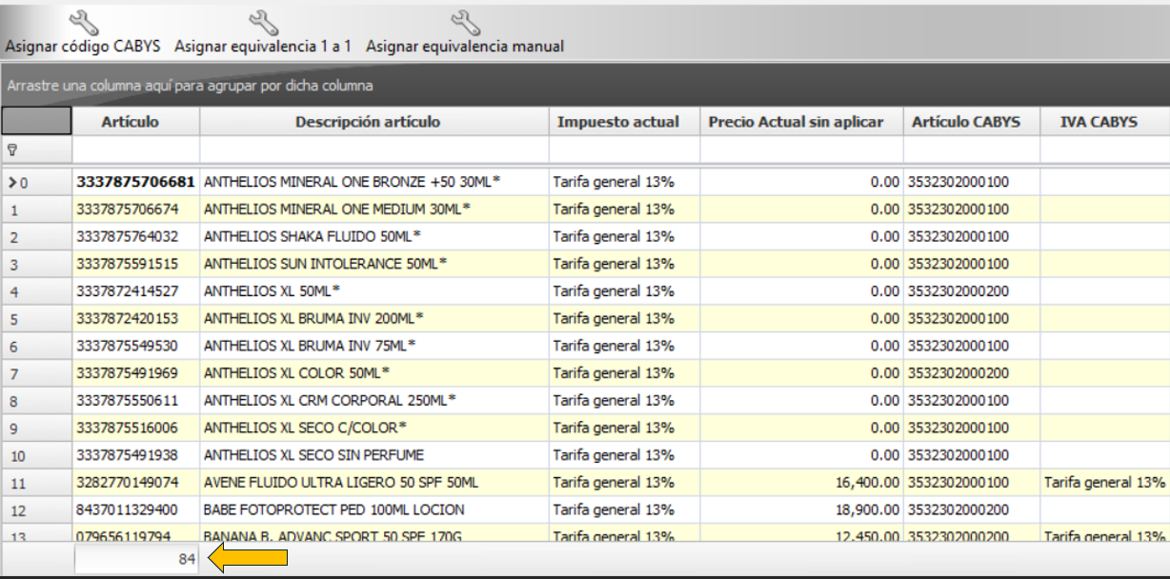Click the Precio Actual sin aplicar header

(x=796, y=122)
